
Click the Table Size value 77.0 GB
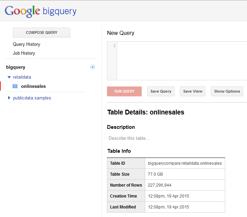coord(155,174)
